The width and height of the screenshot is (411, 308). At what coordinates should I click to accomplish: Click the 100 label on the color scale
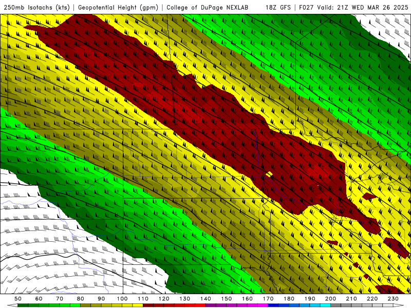pyautogui.click(x=122, y=299)
